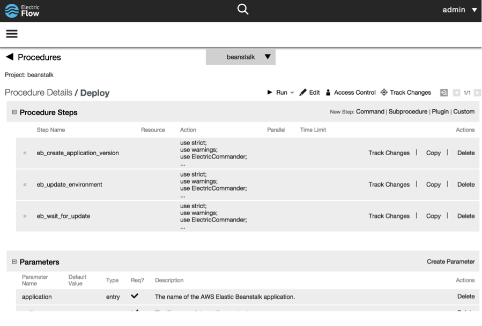The image size is (482, 326).
Task: Click the Edit pencil icon
Action: (x=303, y=93)
